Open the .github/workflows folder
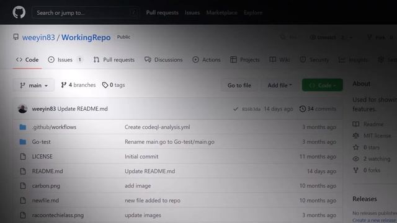The image size is (397, 223). [54, 127]
